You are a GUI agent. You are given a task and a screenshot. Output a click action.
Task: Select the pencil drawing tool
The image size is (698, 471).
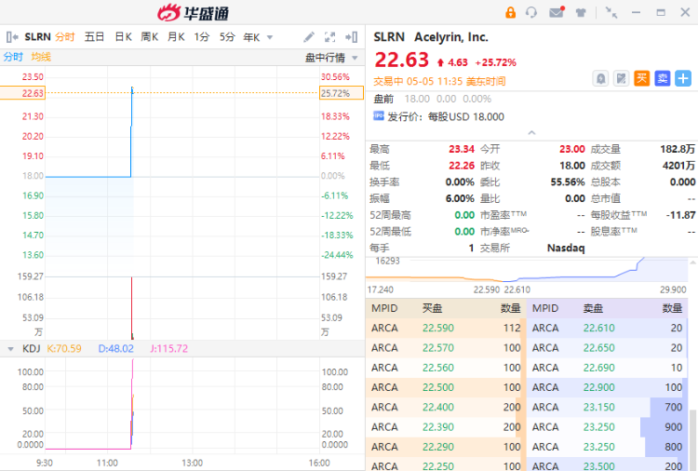tap(309, 37)
